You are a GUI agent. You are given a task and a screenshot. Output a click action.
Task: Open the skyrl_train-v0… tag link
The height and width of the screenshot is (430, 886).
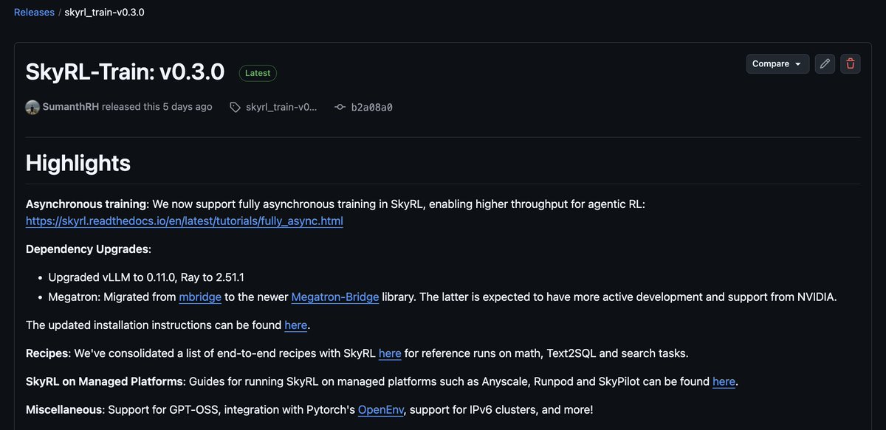[281, 107]
